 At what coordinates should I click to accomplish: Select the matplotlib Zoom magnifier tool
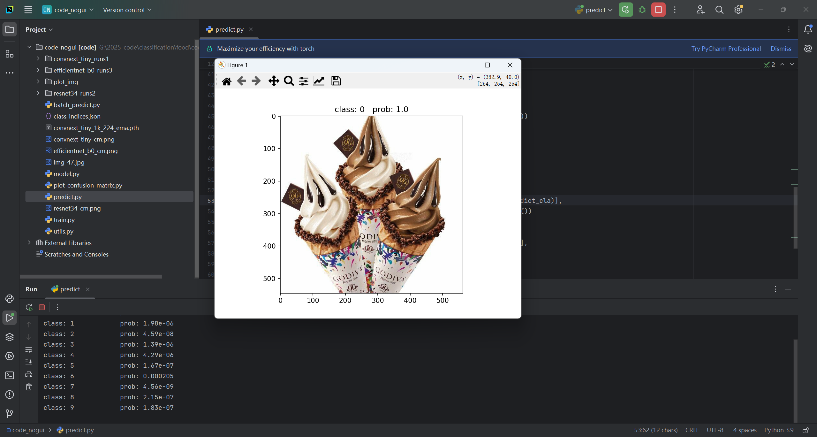(289, 81)
